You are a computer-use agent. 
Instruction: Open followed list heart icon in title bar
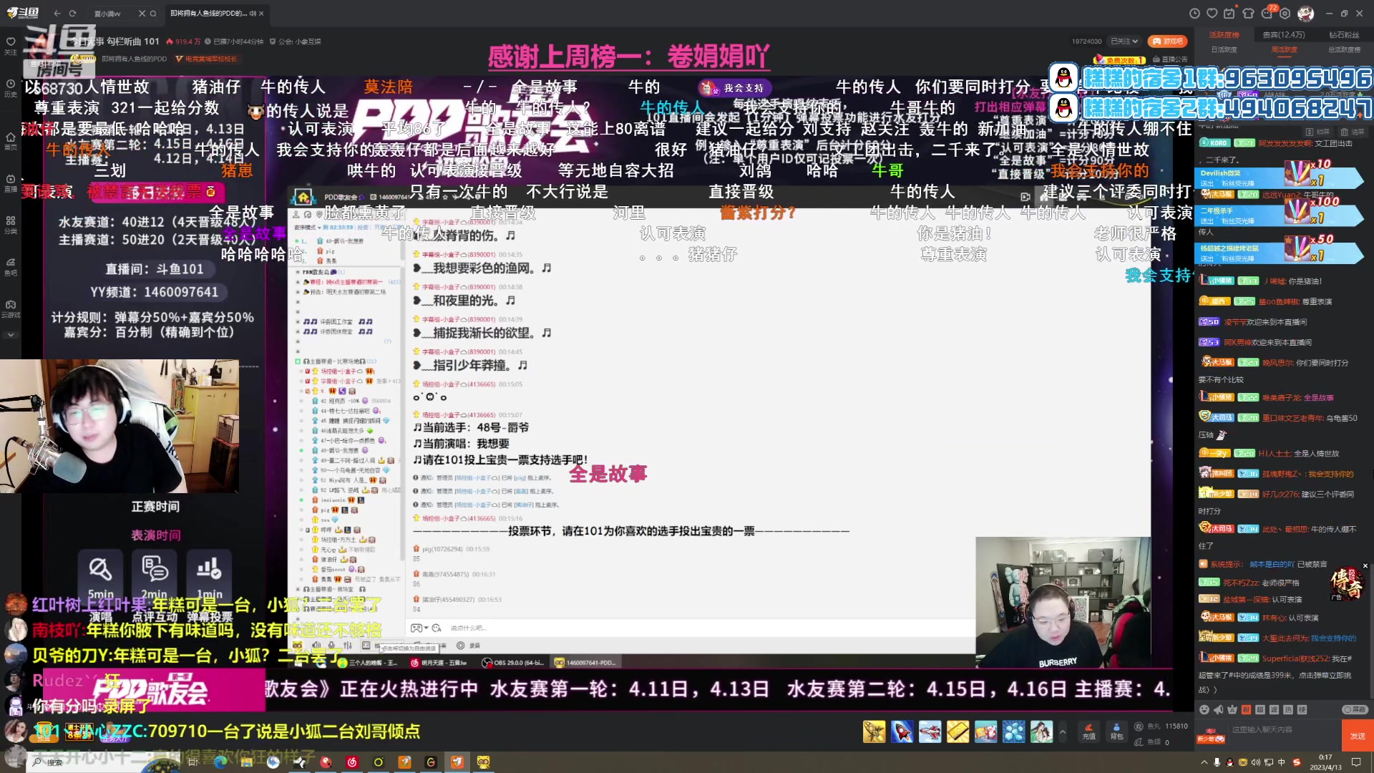point(1212,14)
